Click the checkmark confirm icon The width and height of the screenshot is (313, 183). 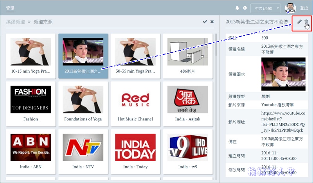205,22
